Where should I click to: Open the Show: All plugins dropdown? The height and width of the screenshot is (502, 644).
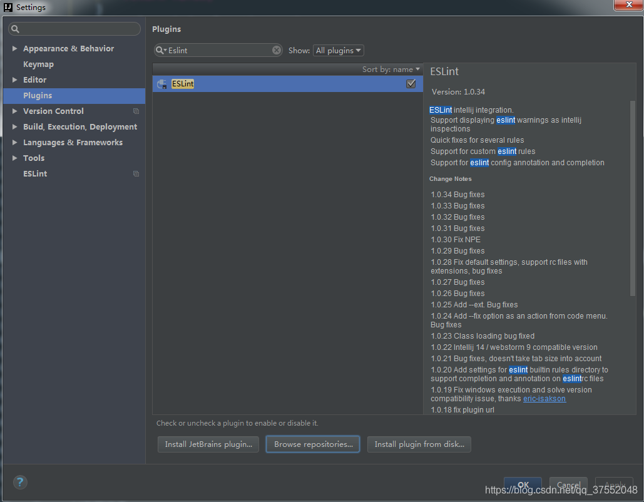[338, 50]
